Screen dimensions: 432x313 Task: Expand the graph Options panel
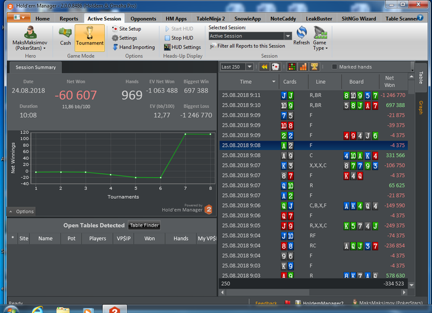click(x=21, y=212)
